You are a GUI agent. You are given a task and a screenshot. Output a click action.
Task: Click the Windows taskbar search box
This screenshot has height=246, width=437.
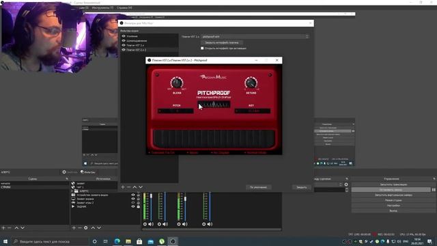coord(50,241)
